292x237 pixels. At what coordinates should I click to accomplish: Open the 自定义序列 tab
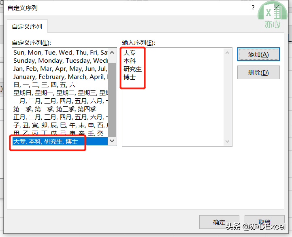pos(27,26)
